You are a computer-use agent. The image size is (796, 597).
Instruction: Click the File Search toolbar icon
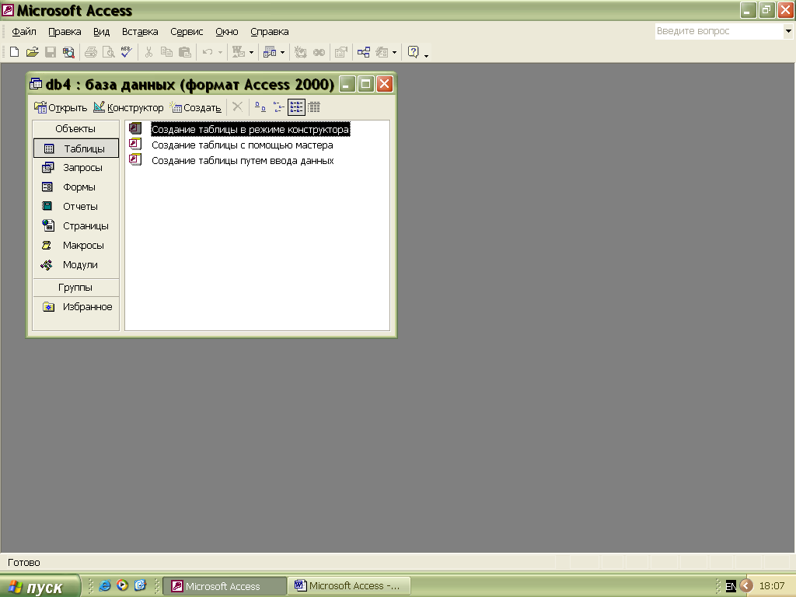pyautogui.click(x=68, y=52)
